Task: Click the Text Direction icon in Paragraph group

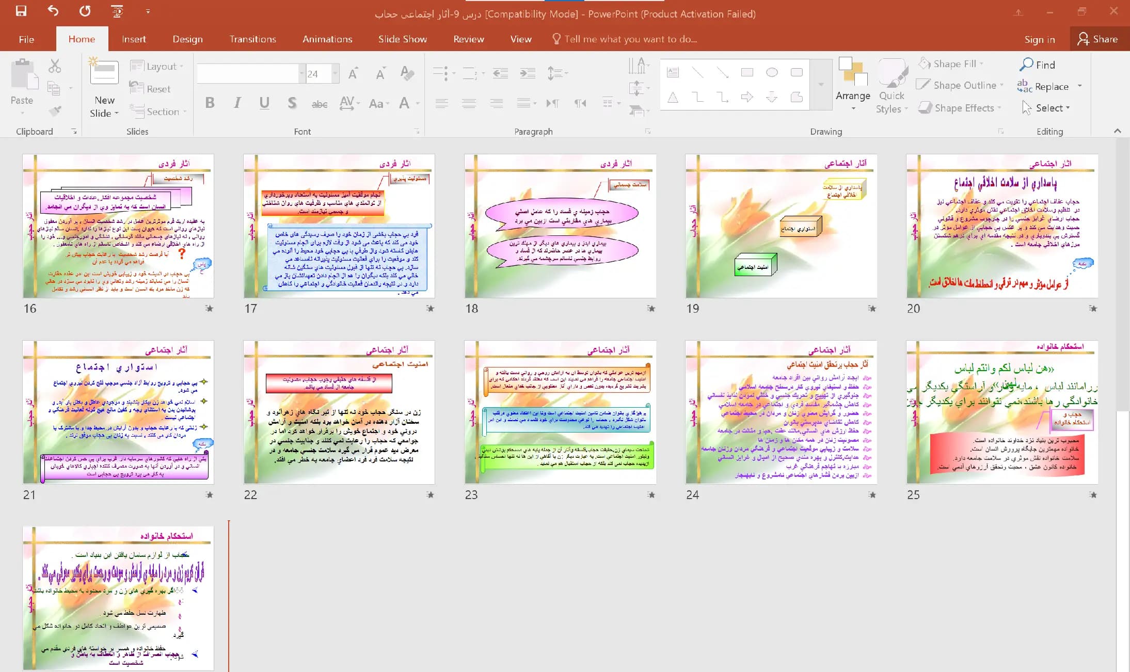Action: [x=639, y=66]
